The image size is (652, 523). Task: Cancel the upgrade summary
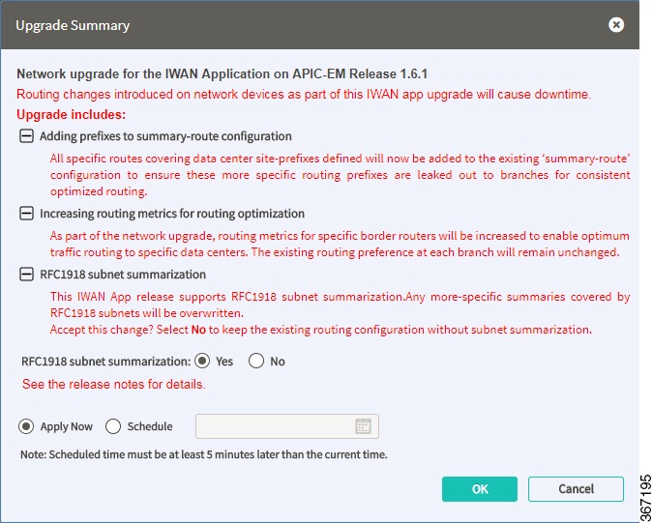click(576, 489)
